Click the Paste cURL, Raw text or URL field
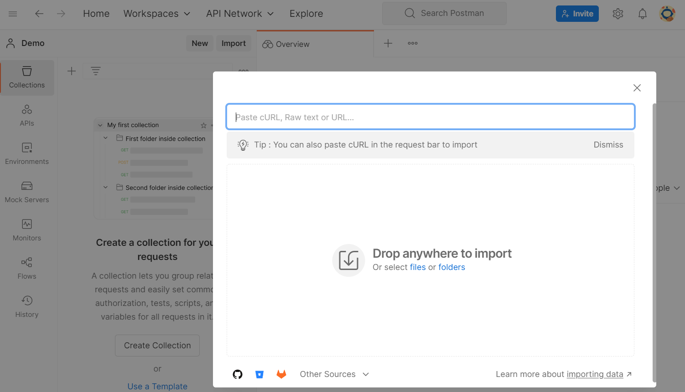The height and width of the screenshot is (392, 685). (x=431, y=117)
